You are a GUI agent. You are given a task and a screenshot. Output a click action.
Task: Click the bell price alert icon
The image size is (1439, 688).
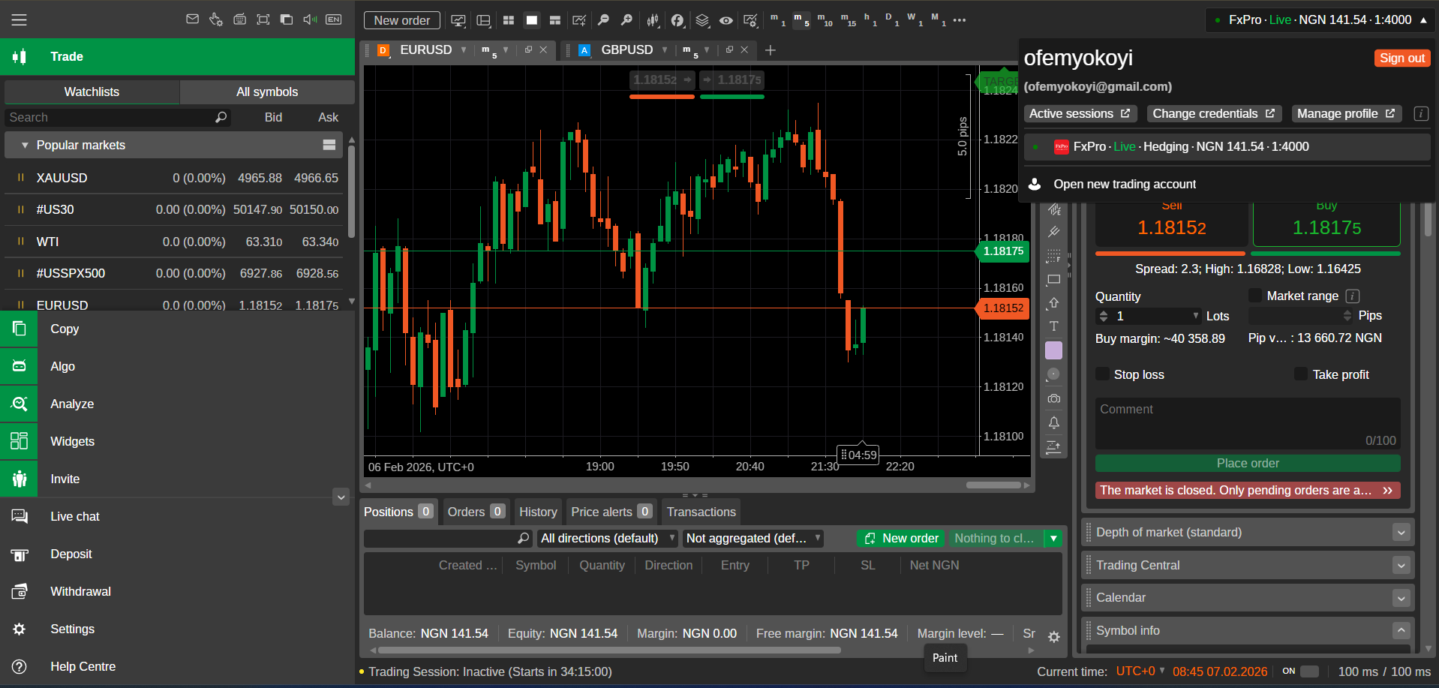coord(1053,422)
